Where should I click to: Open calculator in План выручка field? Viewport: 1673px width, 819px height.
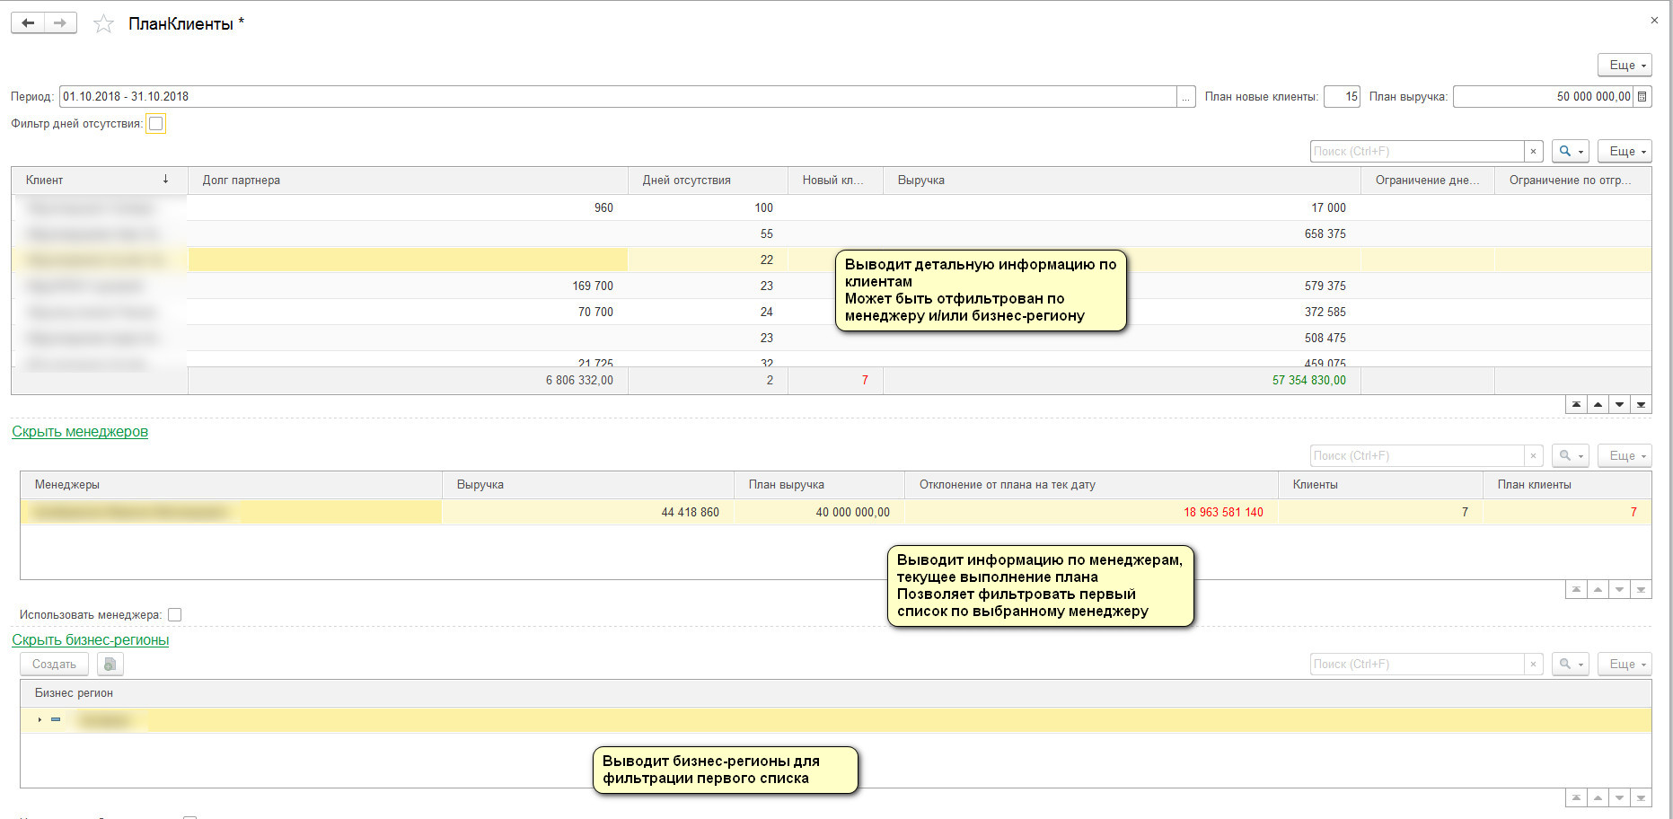(1642, 97)
